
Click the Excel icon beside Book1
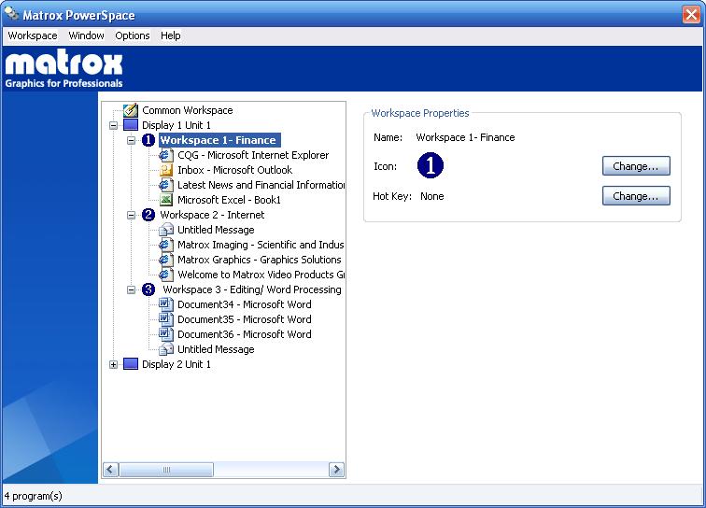(x=165, y=200)
